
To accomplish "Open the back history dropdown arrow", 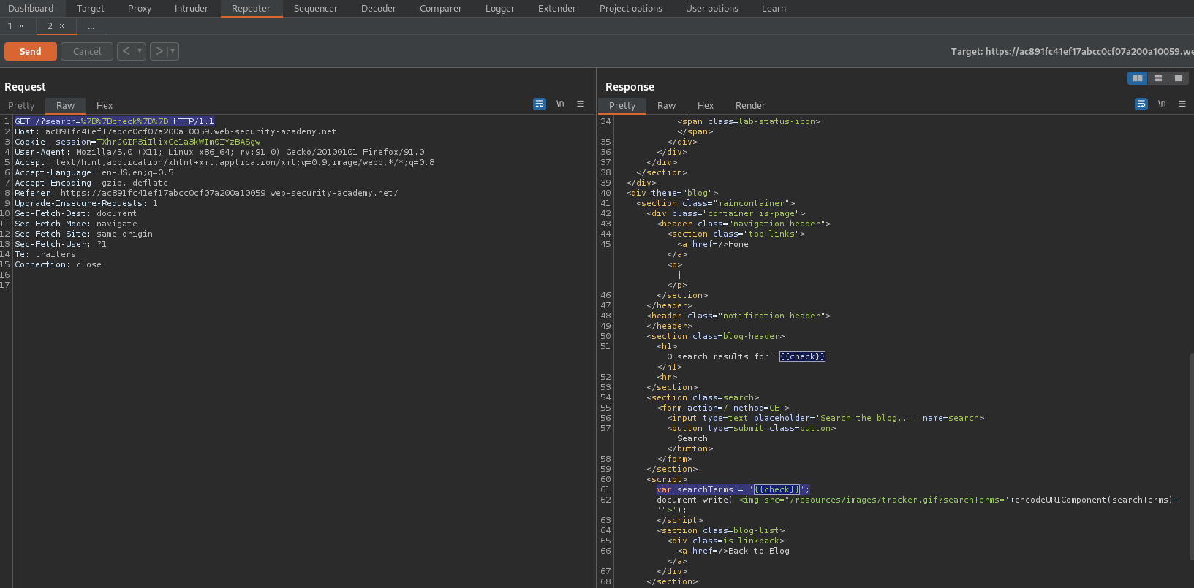I will click(x=140, y=51).
